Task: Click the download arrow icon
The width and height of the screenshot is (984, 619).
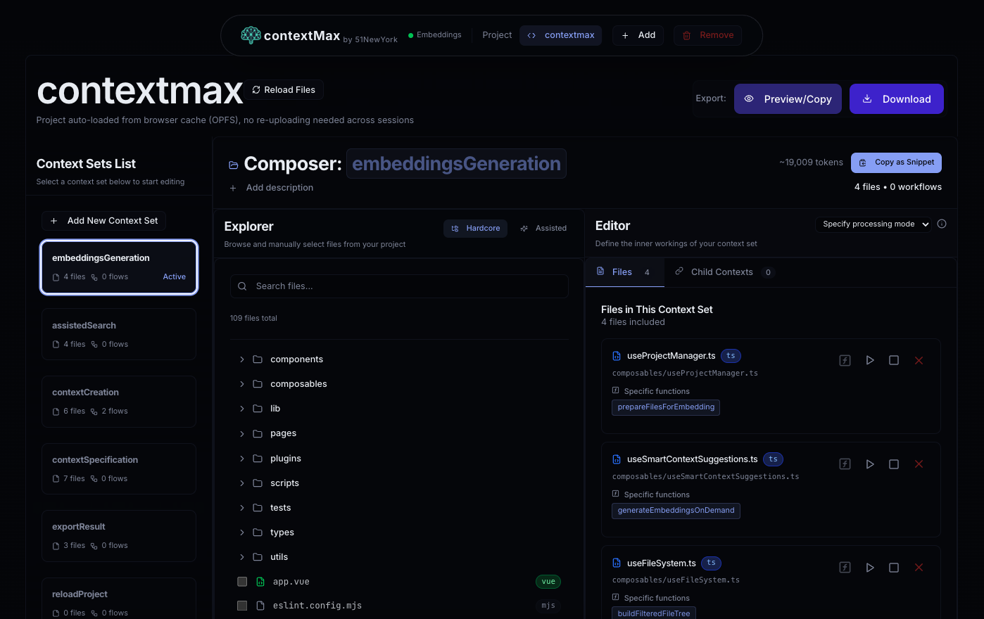Action: pyautogui.click(x=867, y=99)
